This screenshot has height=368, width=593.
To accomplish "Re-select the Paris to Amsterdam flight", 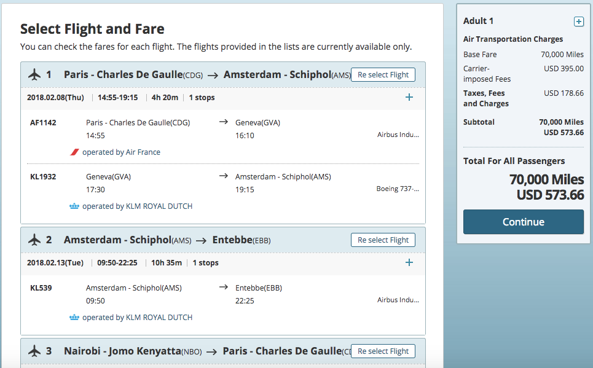I will [383, 75].
